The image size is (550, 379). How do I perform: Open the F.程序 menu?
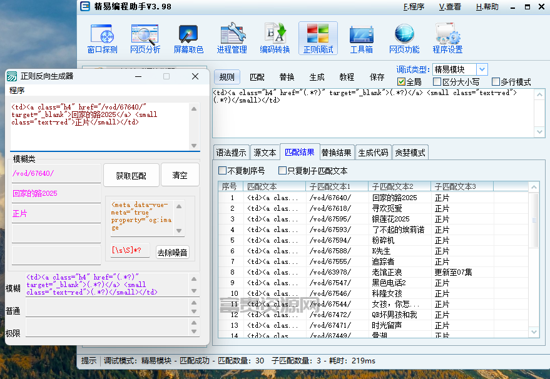click(414, 7)
